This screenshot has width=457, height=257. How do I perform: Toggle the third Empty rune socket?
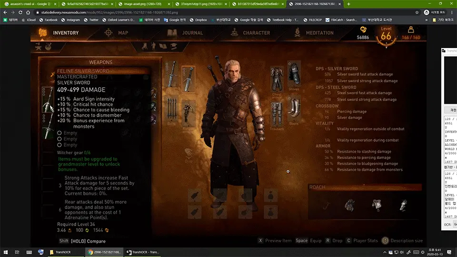[x=60, y=145]
